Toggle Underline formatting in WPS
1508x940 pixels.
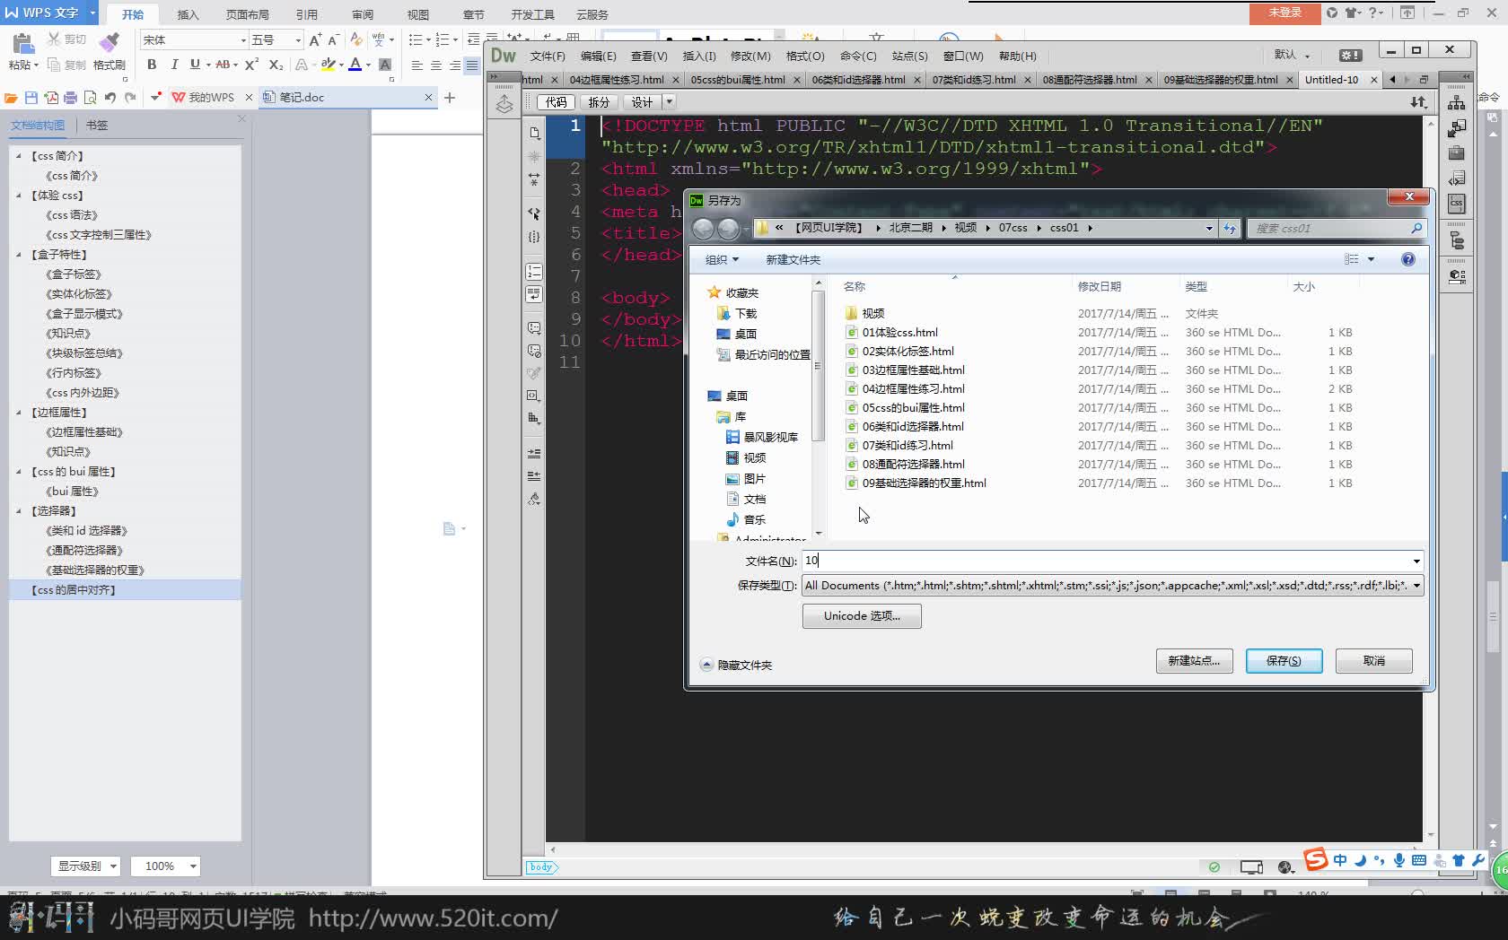point(195,65)
